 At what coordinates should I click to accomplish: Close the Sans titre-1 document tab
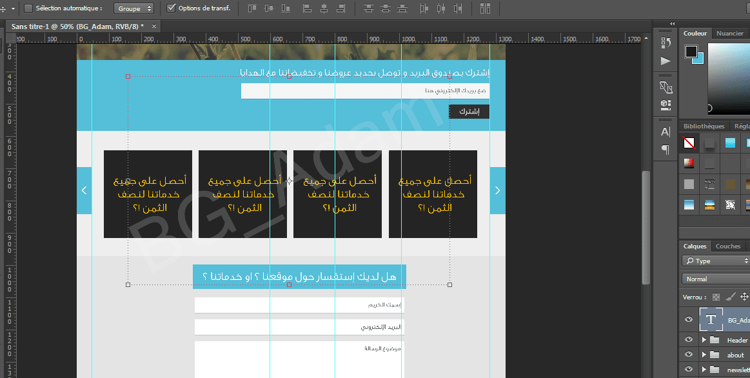point(154,26)
